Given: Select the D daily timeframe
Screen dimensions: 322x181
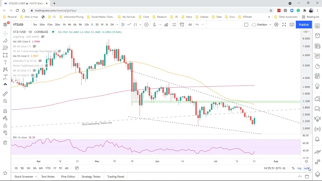Looking at the screenshot, I should pyautogui.click(x=92, y=24).
